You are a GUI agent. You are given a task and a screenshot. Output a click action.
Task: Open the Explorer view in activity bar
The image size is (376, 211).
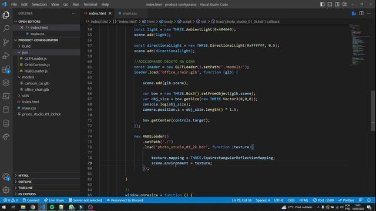pyautogui.click(x=6, y=15)
